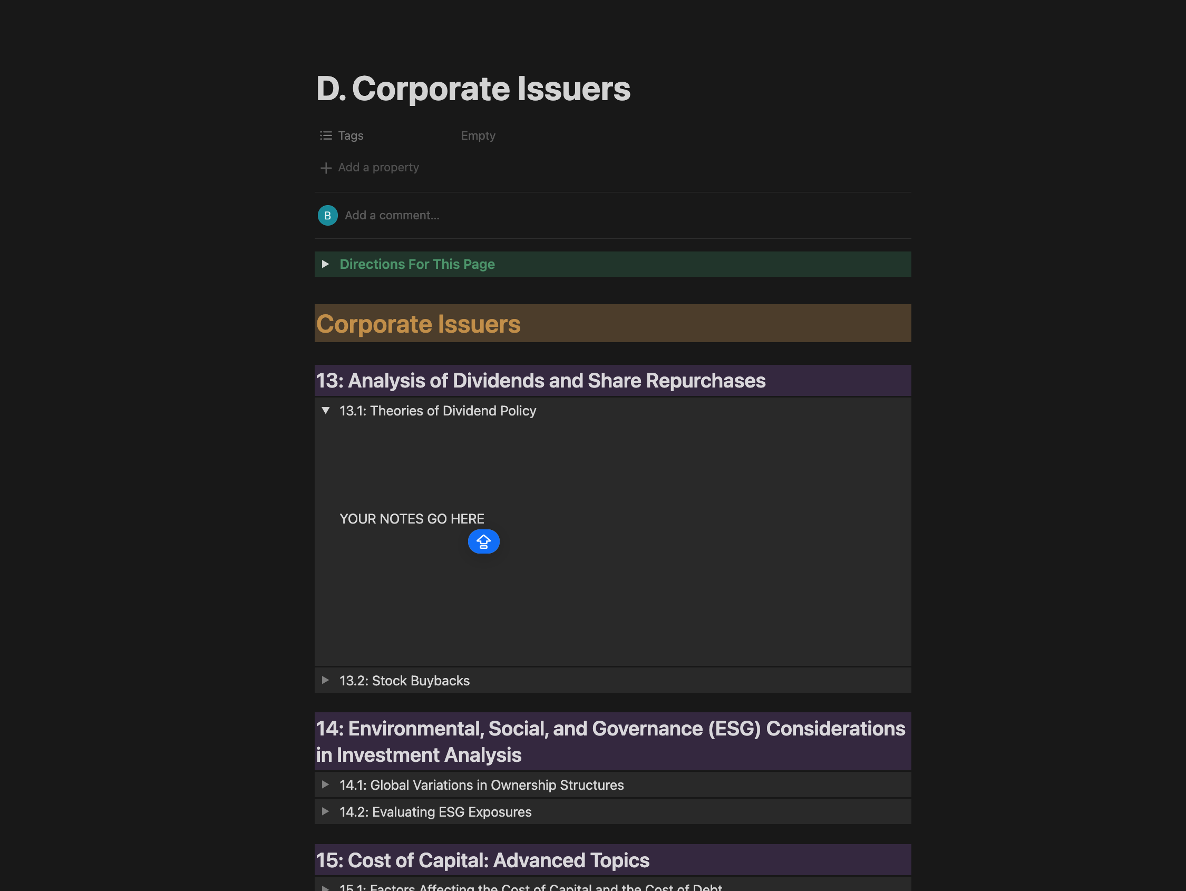Expand the Directions For This Page toggle
Screen dimensions: 1186x891
click(325, 264)
